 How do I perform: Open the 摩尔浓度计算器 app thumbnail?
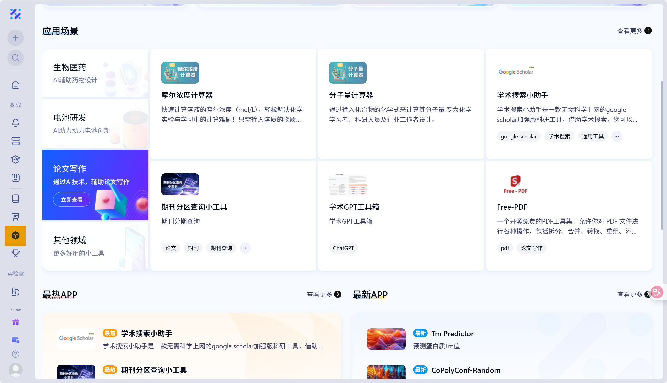(x=180, y=73)
